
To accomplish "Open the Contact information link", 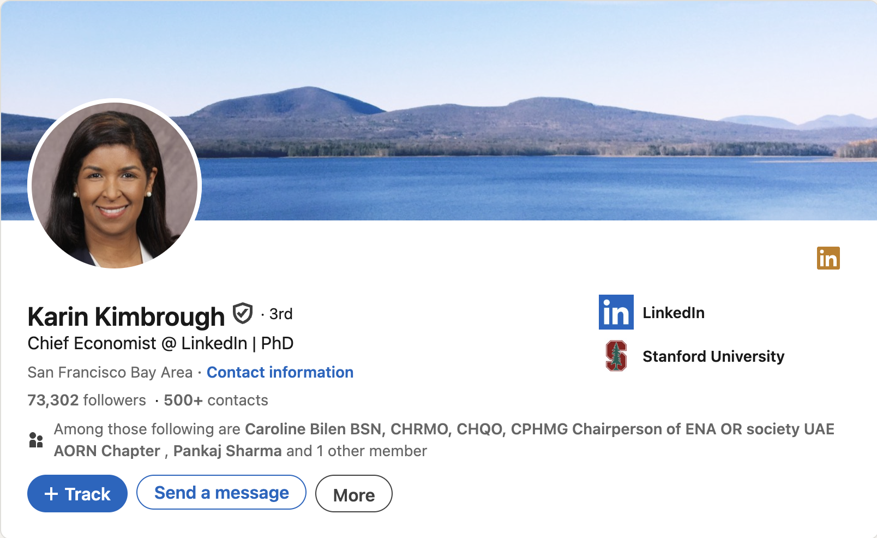I will pyautogui.click(x=280, y=372).
